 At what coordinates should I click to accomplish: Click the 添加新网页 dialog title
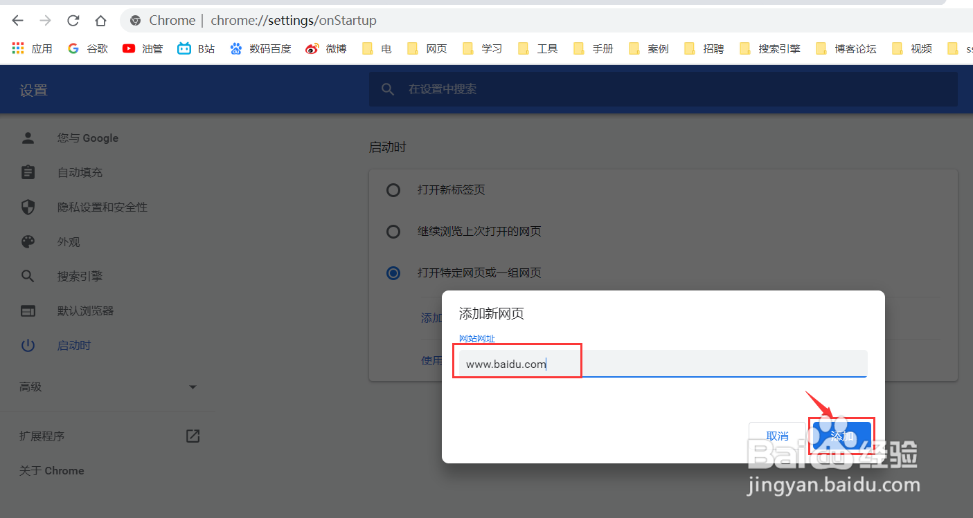[x=492, y=314]
